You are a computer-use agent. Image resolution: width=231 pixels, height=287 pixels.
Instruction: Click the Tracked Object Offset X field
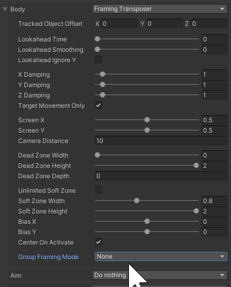(x=119, y=24)
